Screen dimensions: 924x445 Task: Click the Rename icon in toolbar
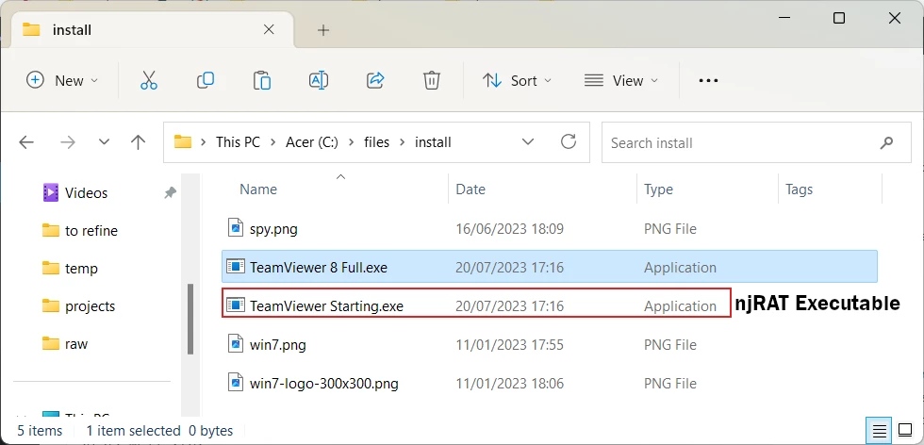pyautogui.click(x=319, y=81)
